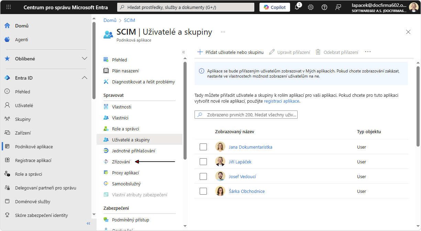Open the notifications bell icon
Screen dimensions: 421x231
pyautogui.click(x=297, y=7)
